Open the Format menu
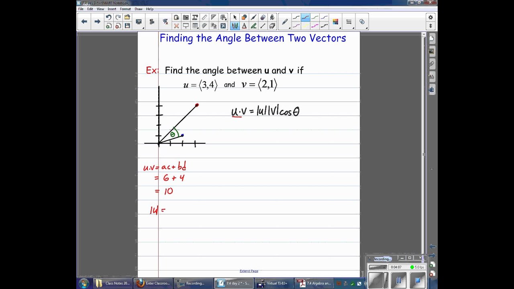This screenshot has width=514, height=289. (125, 9)
